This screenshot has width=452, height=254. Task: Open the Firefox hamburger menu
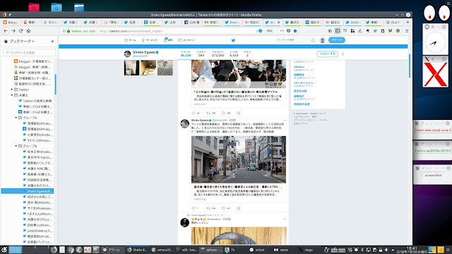click(407, 31)
